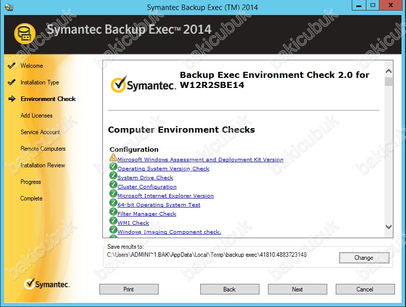This screenshot has width=406, height=307.
Task: Click green check icon next to Cluster Configuration
Action: pos(113,185)
